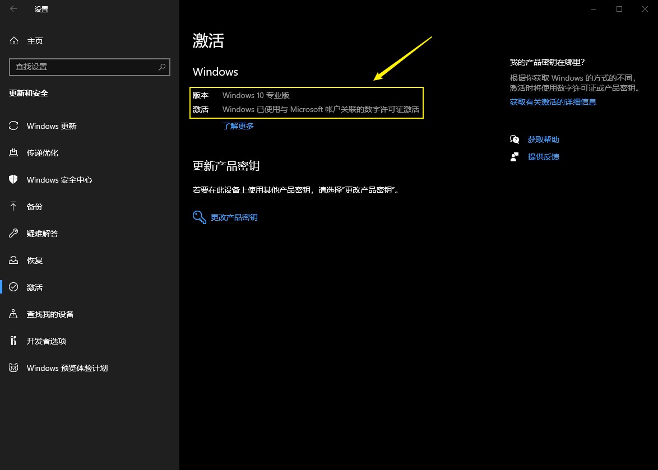Click the 开发者选项 tools icon
The image size is (658, 470).
tap(13, 341)
